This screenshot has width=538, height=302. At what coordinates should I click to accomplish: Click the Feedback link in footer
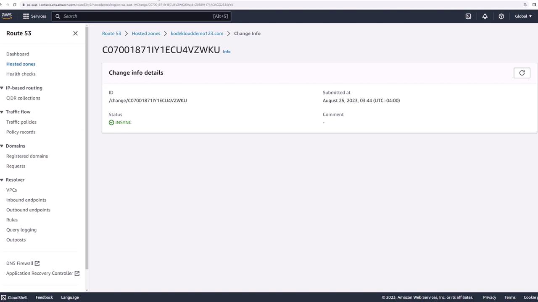pos(44,297)
